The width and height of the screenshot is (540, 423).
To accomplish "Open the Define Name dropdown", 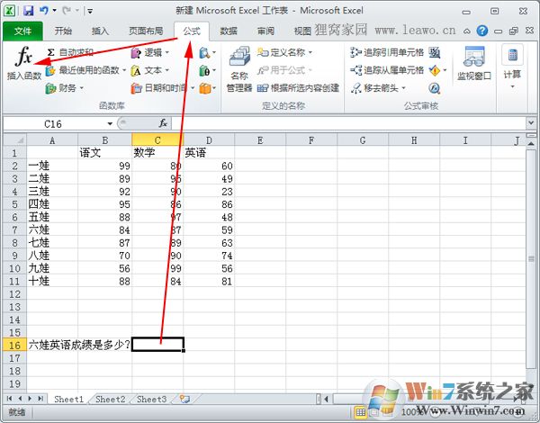I will click(284, 52).
